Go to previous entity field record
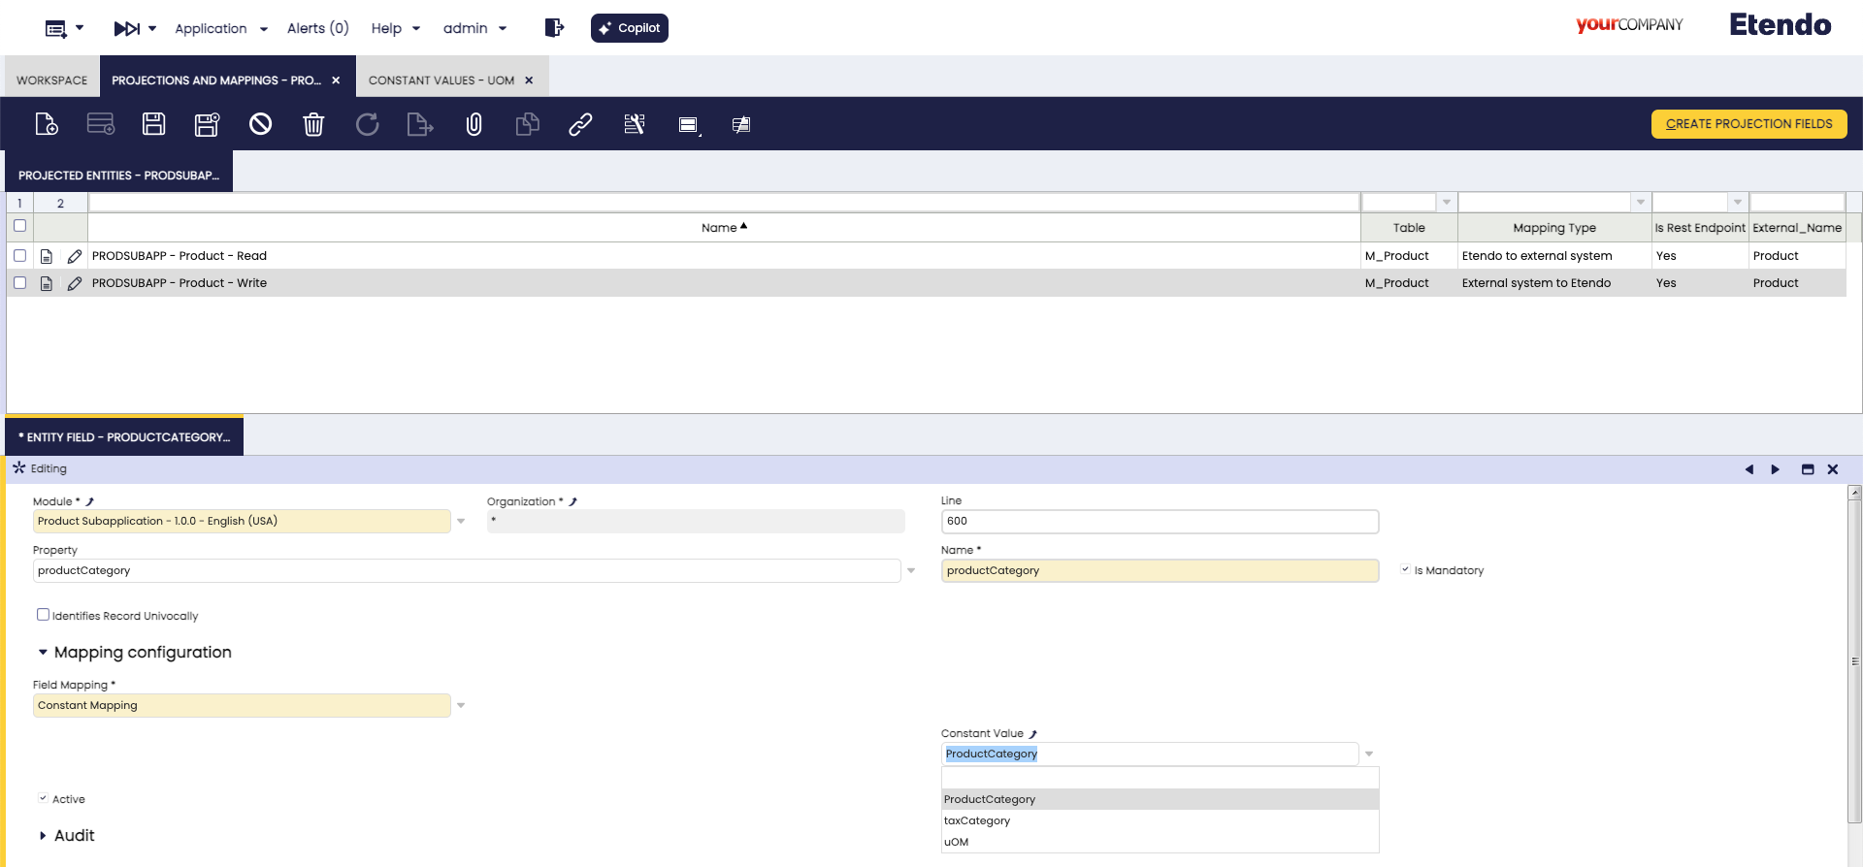Screen dimensions: 1863x867 point(1749,469)
